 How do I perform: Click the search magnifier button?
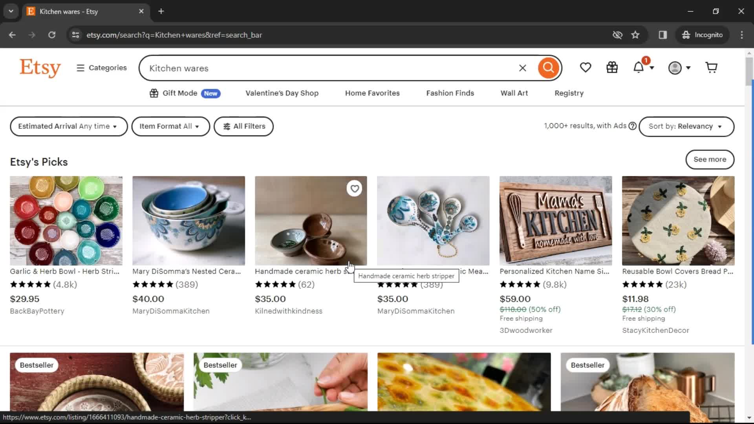548,68
